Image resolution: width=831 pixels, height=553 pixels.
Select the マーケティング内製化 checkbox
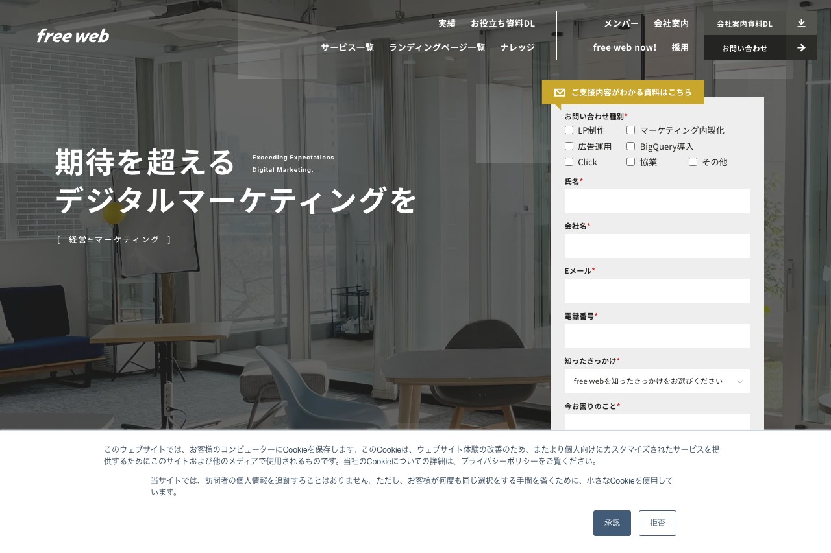[x=630, y=130]
